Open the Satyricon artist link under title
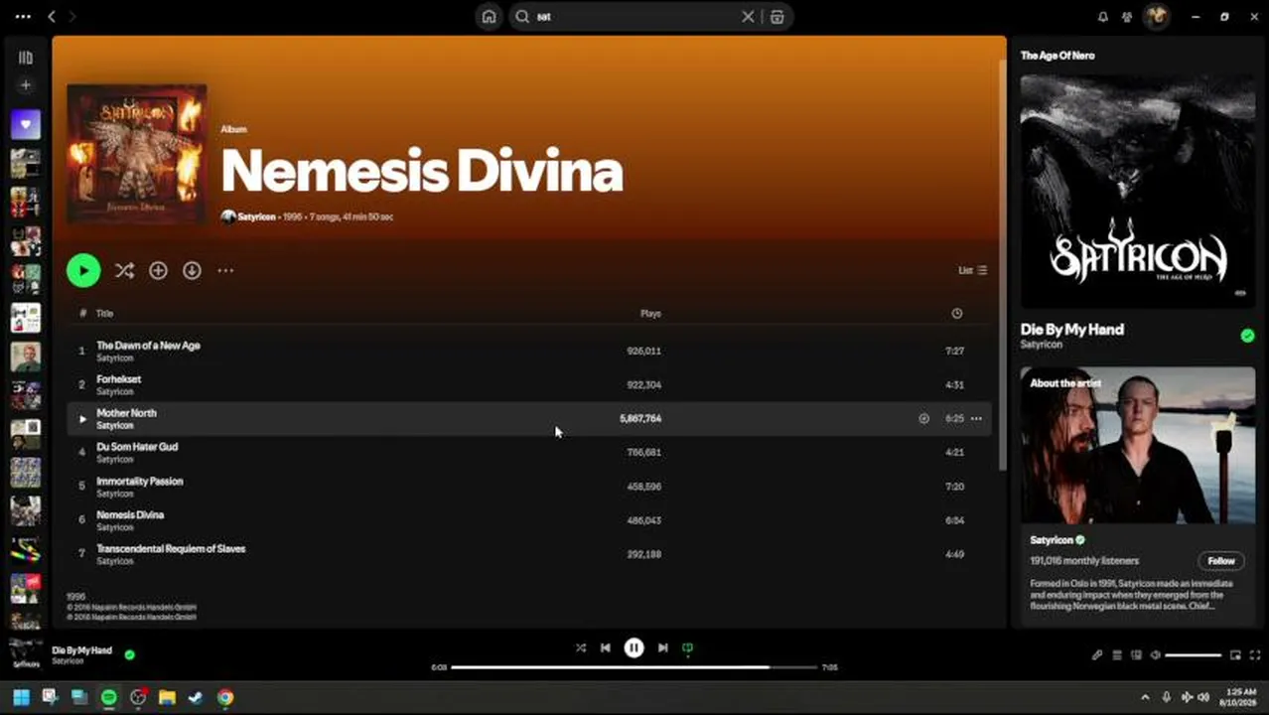 (256, 216)
